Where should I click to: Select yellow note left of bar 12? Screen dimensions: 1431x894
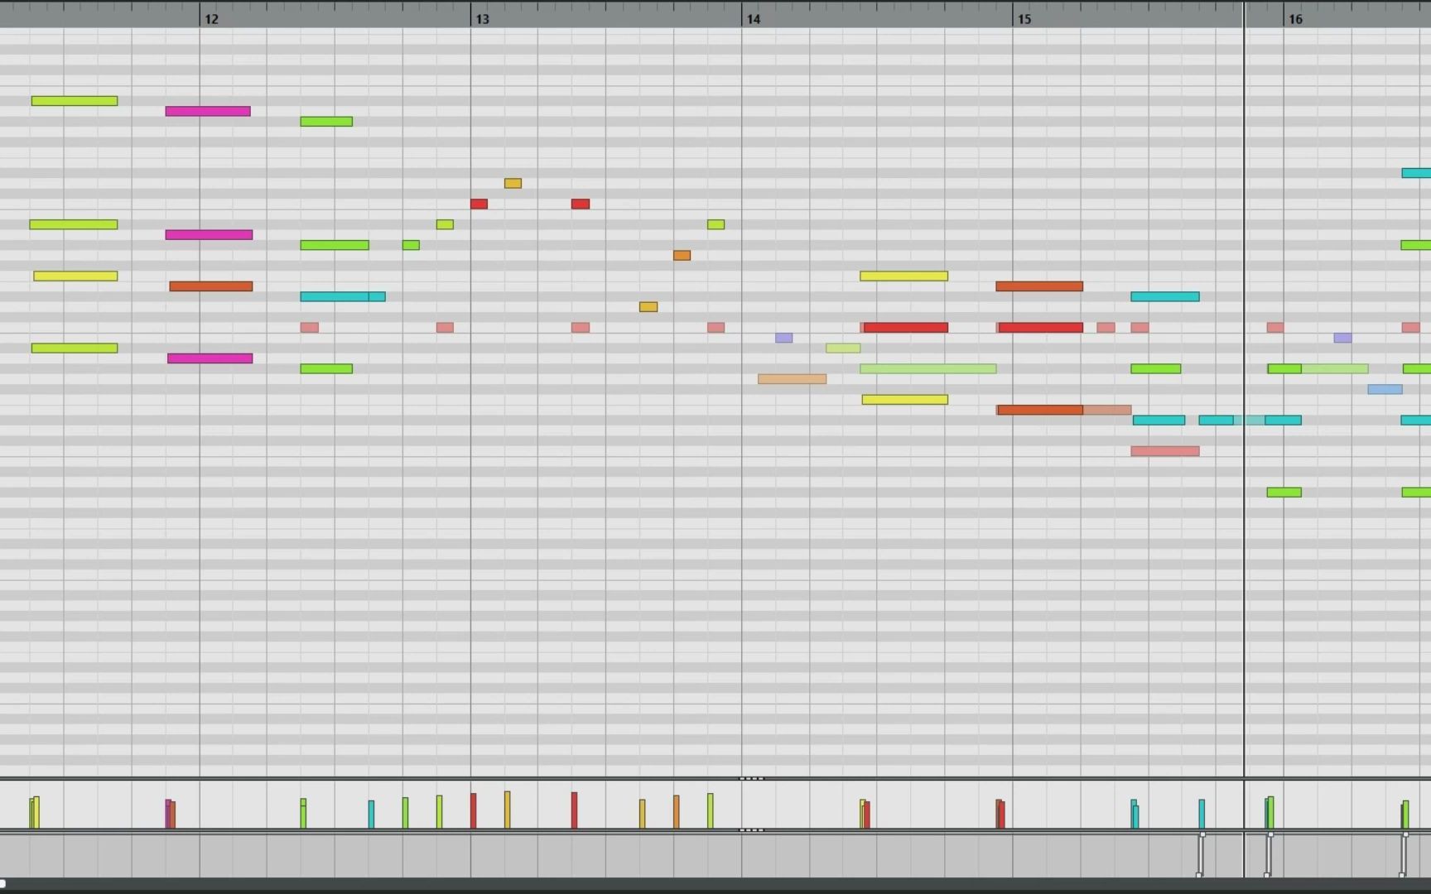pyautogui.click(x=75, y=276)
